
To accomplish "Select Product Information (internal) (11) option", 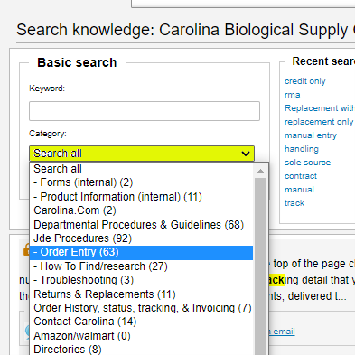I will coord(141,197).
